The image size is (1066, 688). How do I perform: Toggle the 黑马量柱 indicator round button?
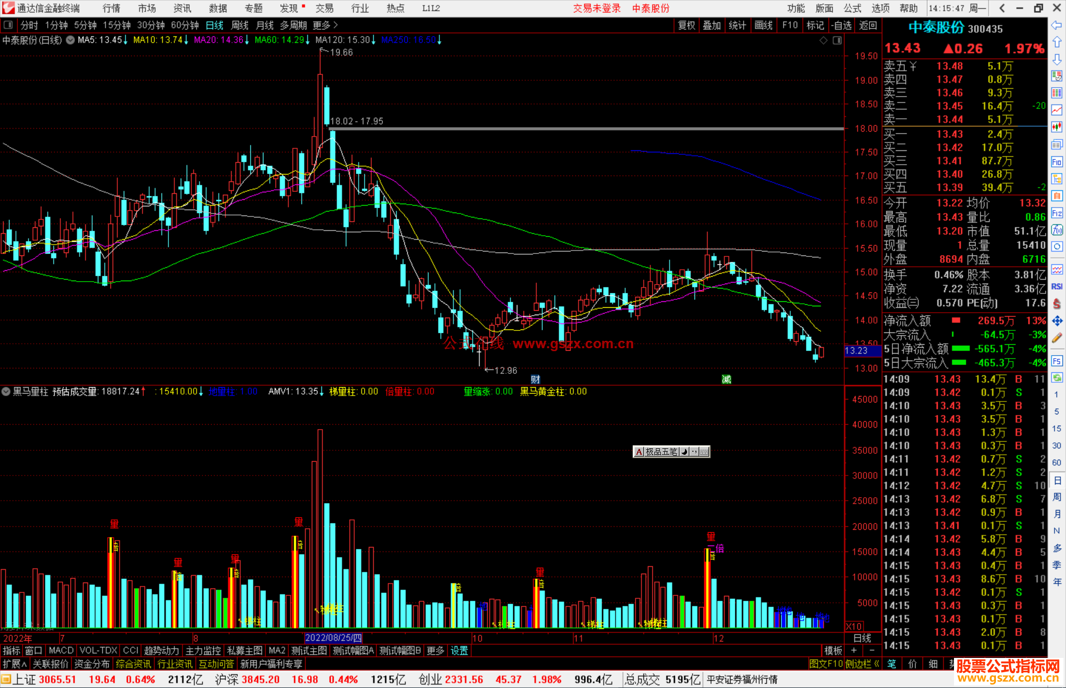coord(6,392)
